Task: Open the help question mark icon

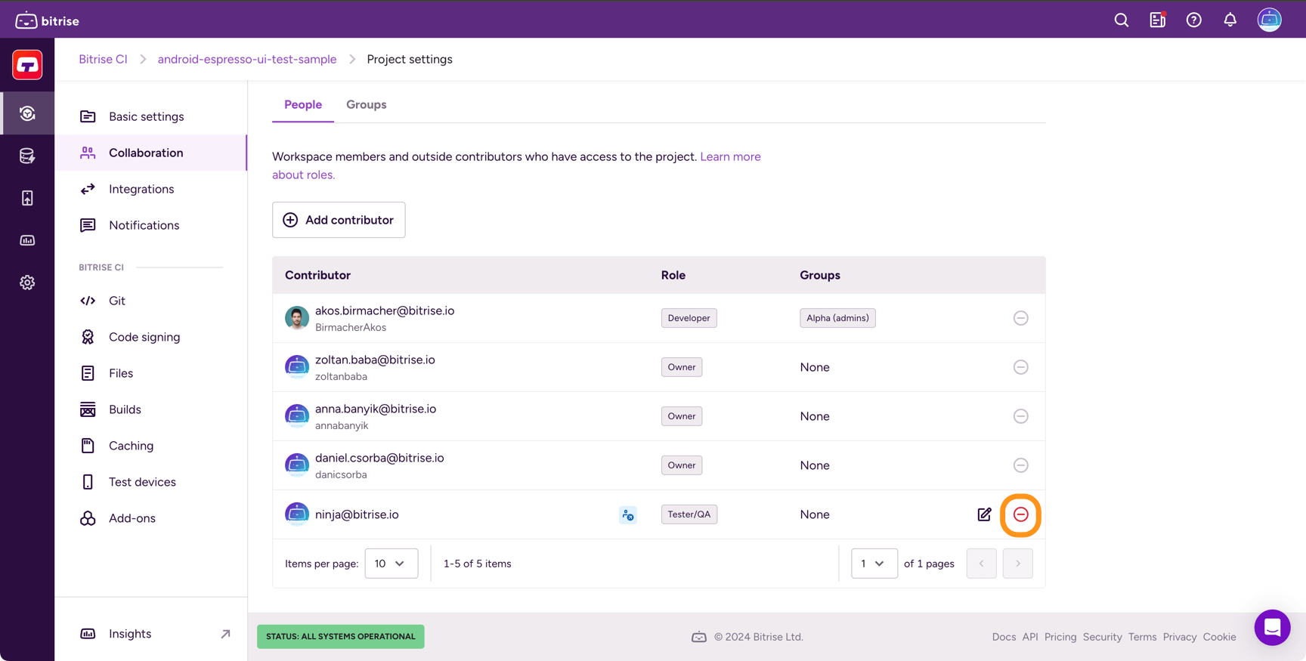Action: tap(1193, 20)
